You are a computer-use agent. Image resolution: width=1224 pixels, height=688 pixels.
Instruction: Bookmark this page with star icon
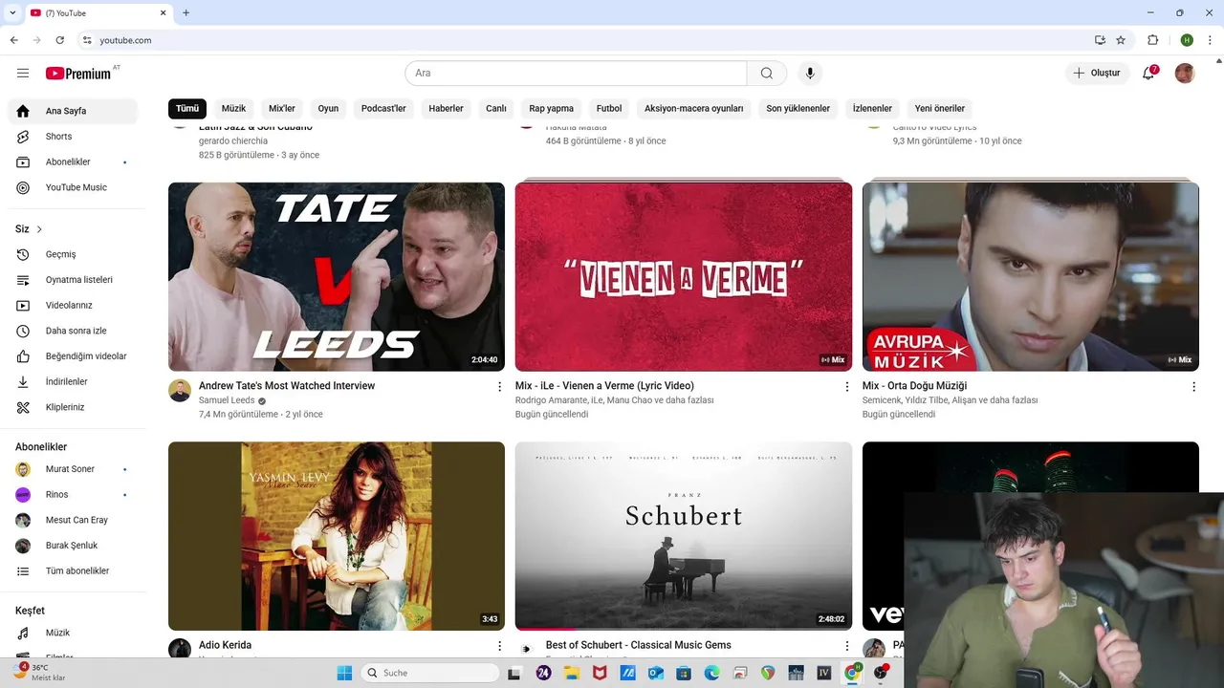point(1121,40)
